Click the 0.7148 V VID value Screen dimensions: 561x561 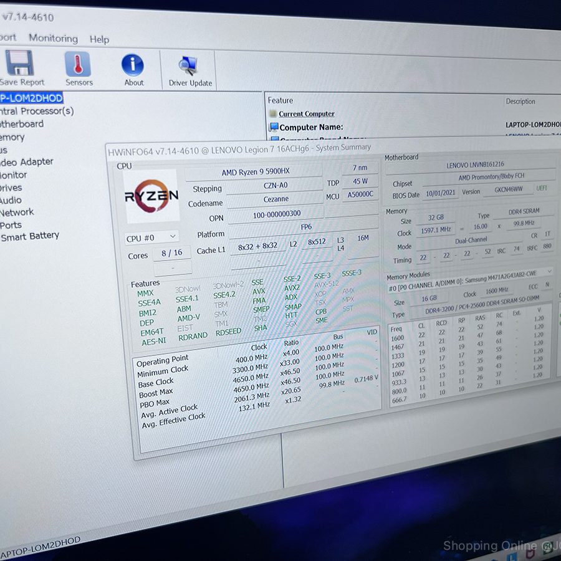[366, 379]
